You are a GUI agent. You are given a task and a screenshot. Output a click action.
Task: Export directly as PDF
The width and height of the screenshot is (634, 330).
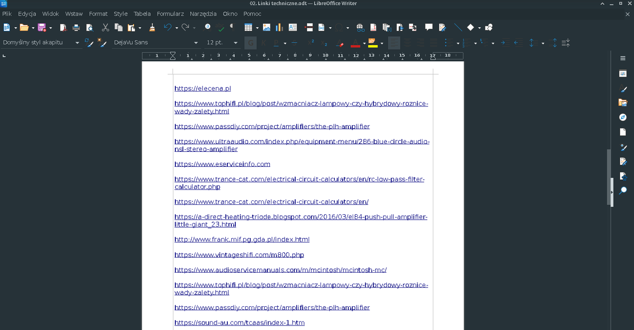pos(63,27)
